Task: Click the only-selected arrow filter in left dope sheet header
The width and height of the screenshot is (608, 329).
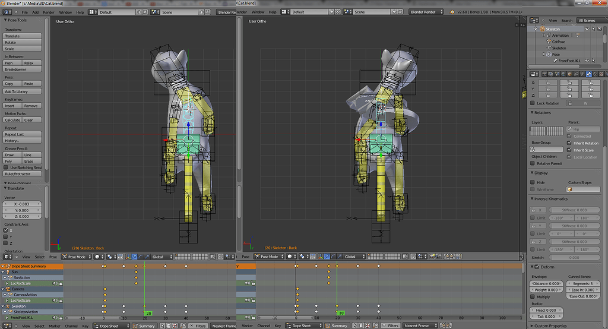Action: pyautogui.click(x=162, y=326)
